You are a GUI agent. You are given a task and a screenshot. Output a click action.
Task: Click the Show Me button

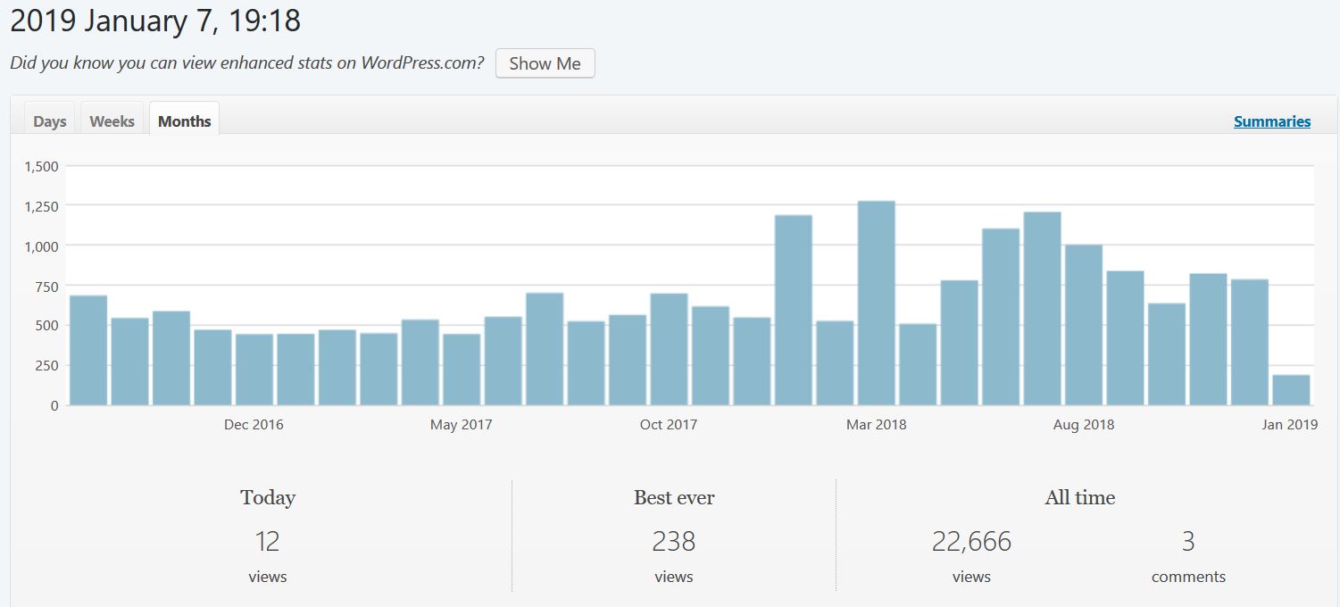(x=545, y=63)
